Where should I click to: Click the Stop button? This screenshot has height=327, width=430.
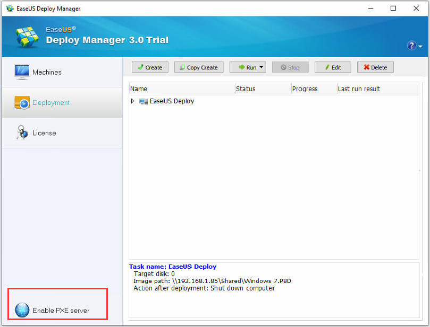[x=290, y=67]
